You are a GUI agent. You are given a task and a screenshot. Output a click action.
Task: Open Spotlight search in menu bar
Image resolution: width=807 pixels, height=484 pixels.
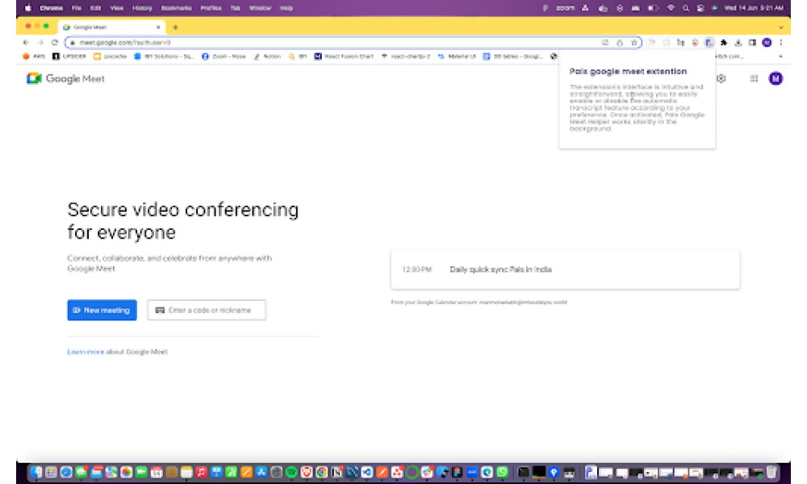[x=685, y=8]
